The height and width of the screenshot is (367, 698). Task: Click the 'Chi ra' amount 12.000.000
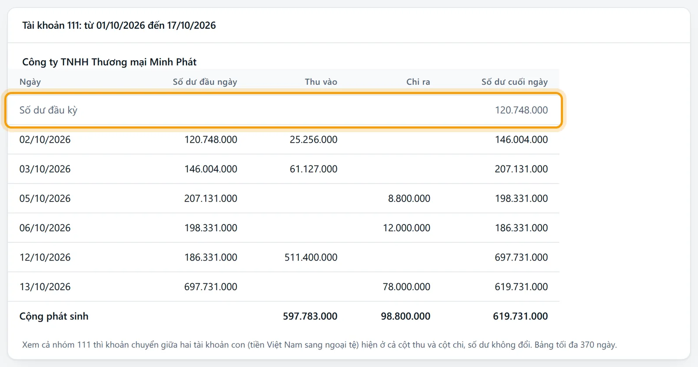coord(407,228)
